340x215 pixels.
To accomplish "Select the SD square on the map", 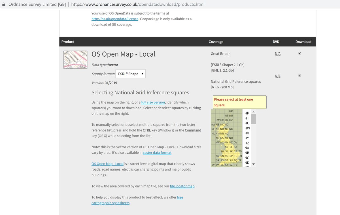I will tap(227, 147).
